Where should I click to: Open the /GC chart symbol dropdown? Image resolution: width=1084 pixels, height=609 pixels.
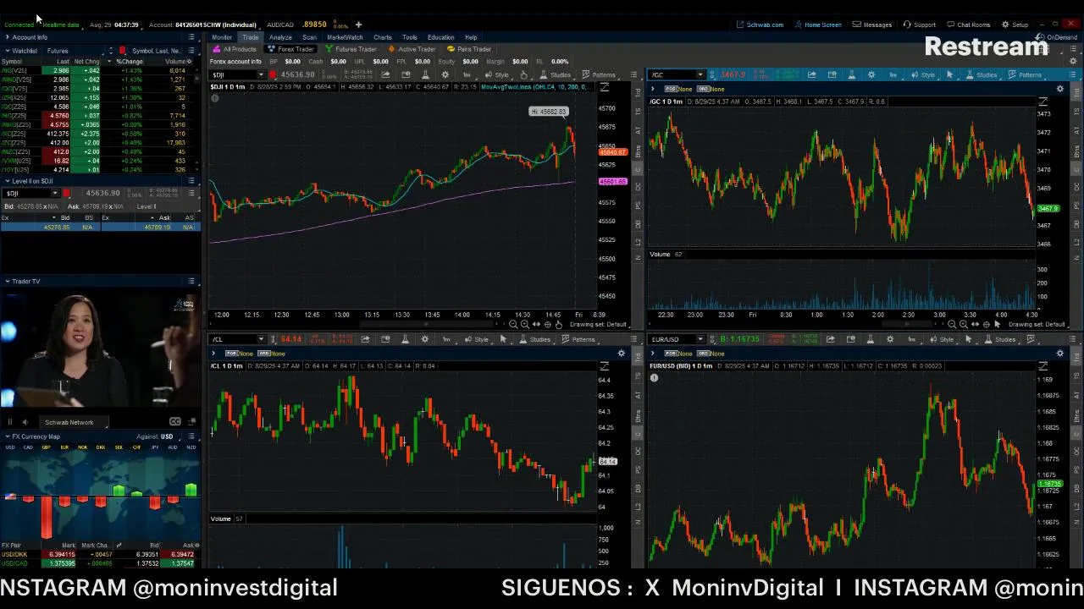pyautogui.click(x=700, y=75)
